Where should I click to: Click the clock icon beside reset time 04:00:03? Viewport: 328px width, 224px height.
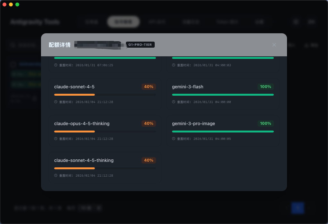(174, 65)
